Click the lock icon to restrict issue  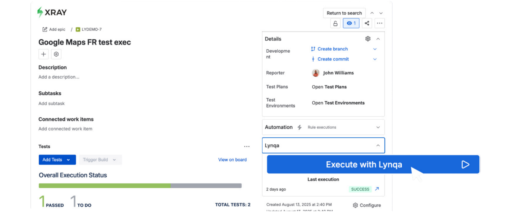point(335,23)
